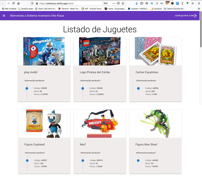Click the Nerf blaster product image
The width and height of the screenshot is (202, 181).
(100, 124)
